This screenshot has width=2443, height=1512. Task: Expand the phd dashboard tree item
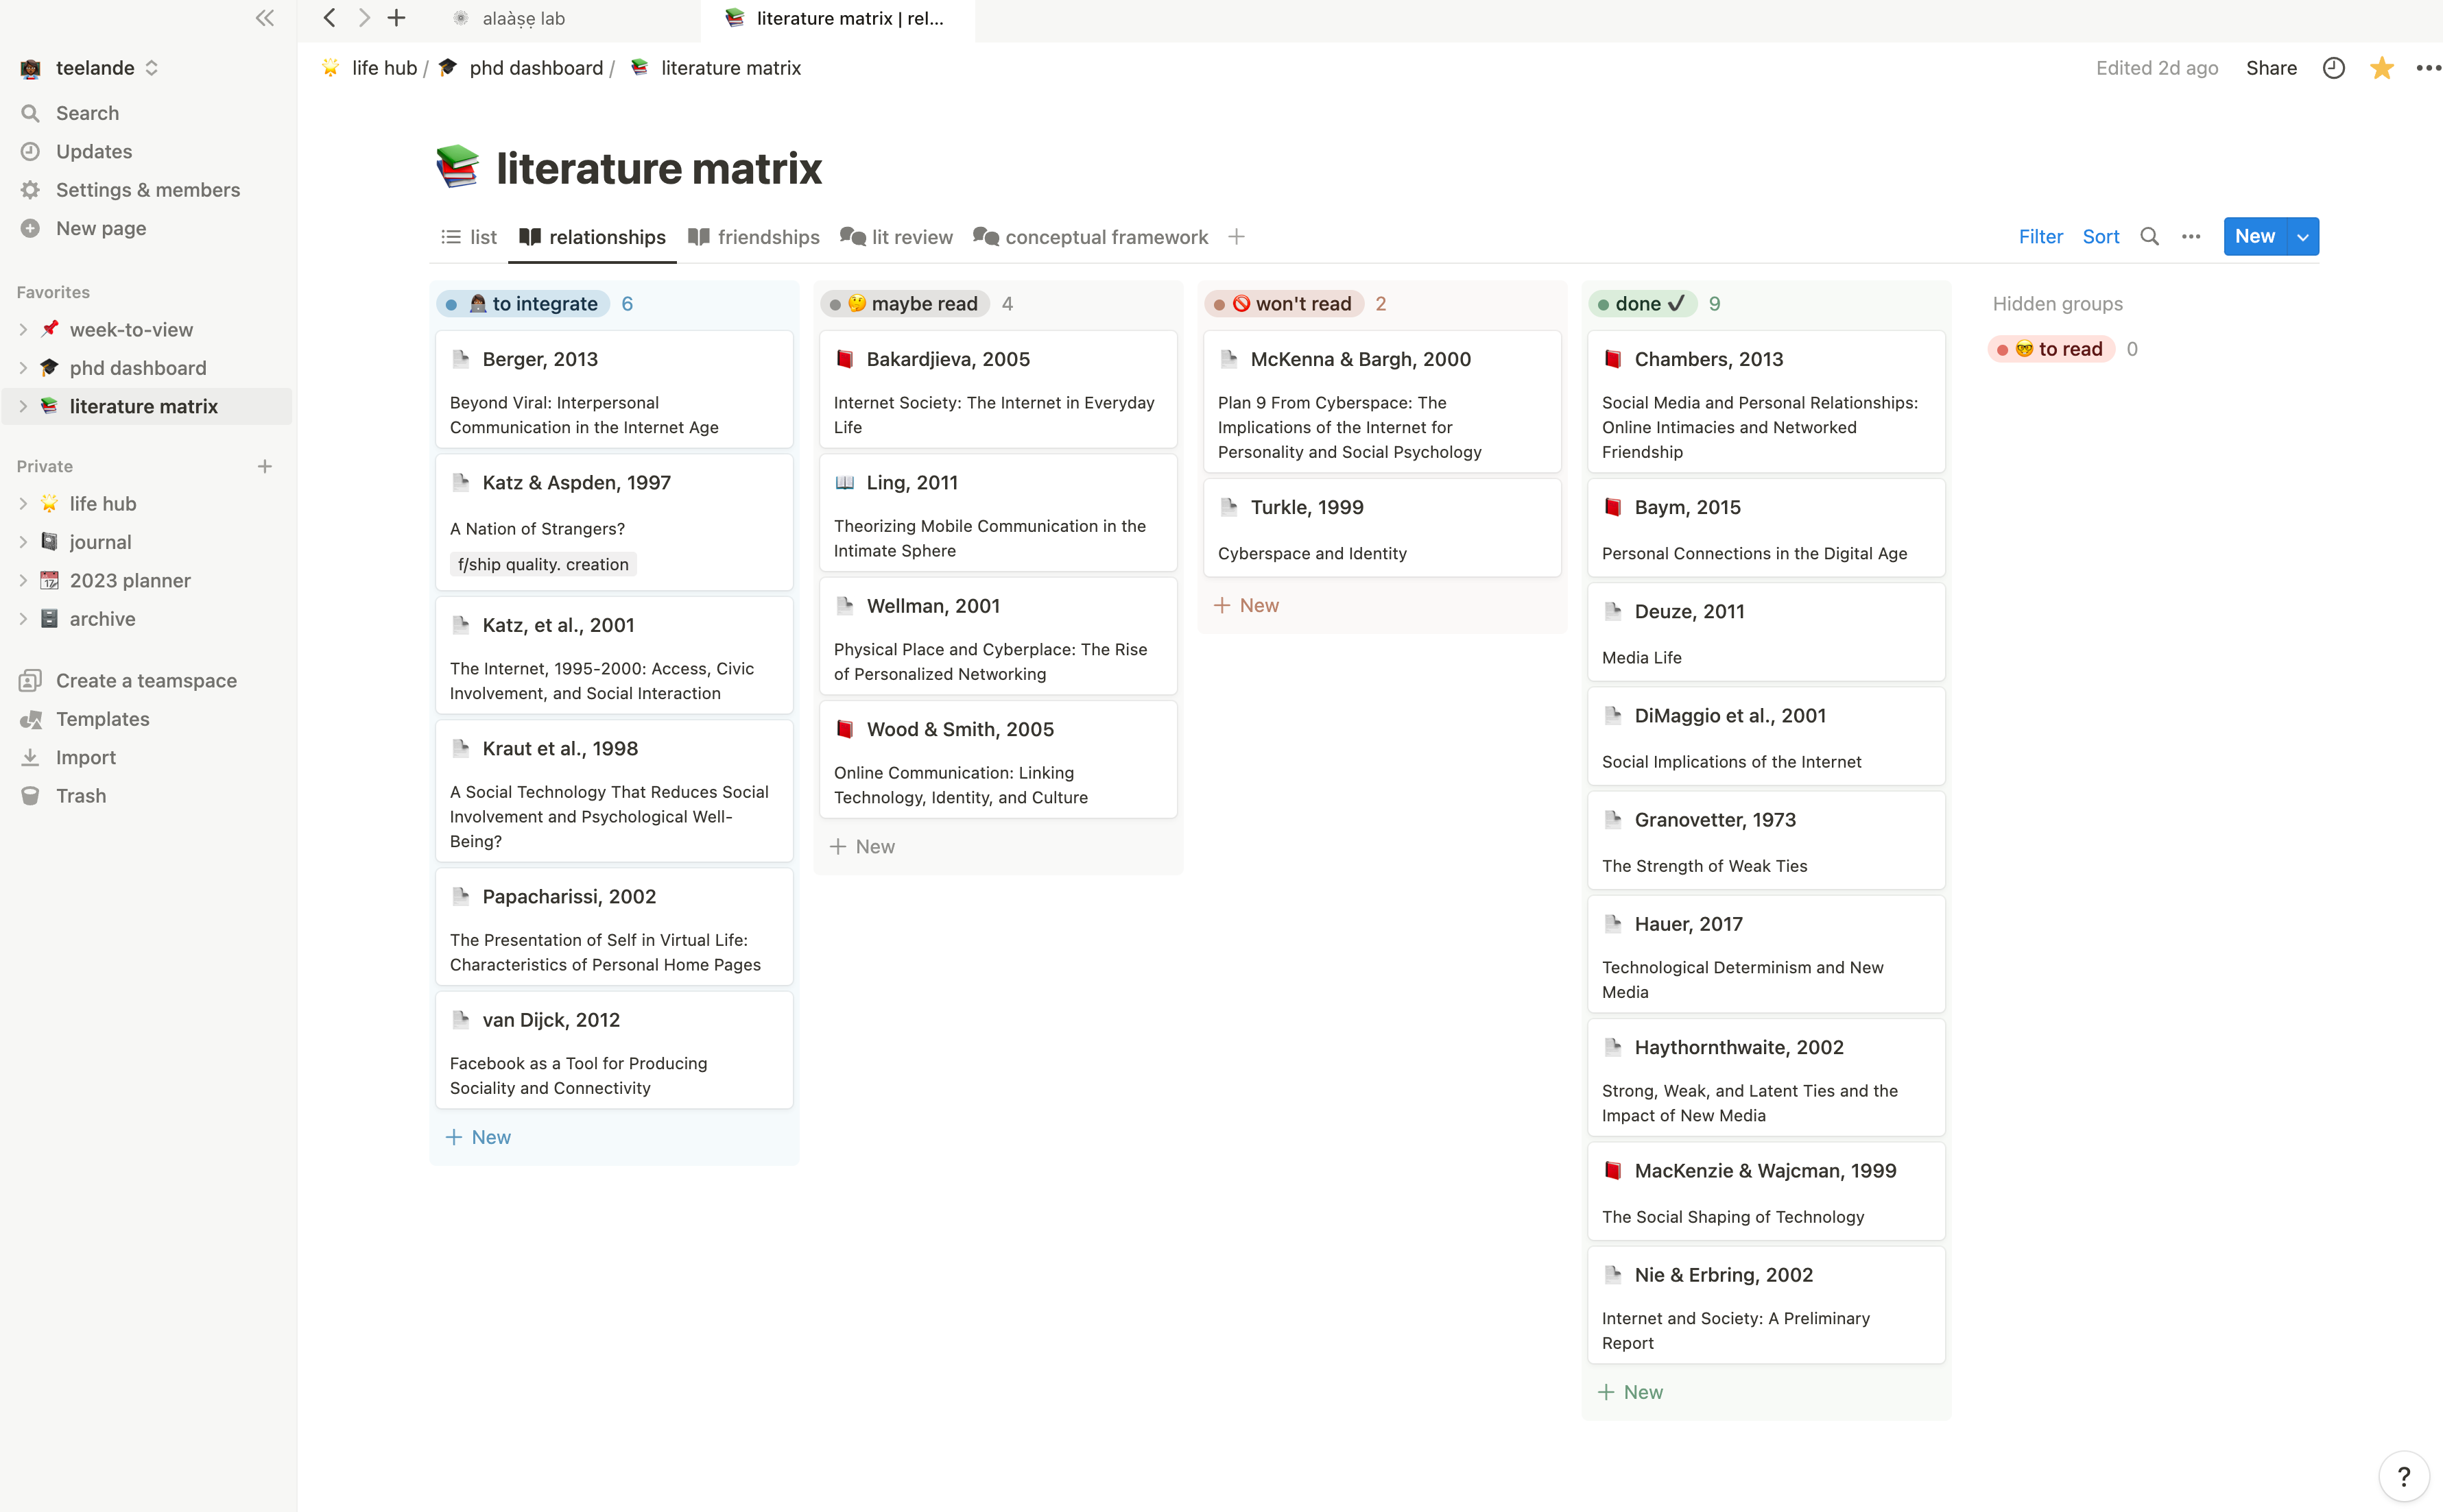(23, 368)
